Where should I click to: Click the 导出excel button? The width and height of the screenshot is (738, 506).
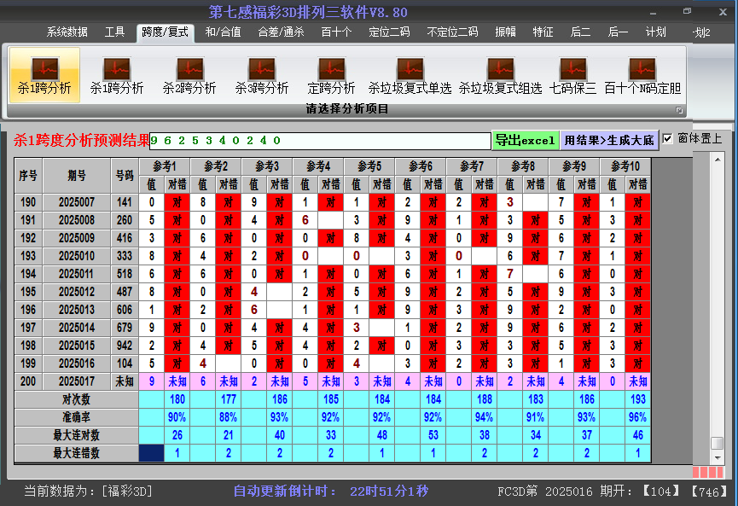point(526,140)
